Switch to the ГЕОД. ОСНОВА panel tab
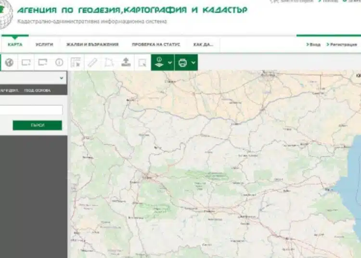The image size is (361, 258). [x=37, y=90]
